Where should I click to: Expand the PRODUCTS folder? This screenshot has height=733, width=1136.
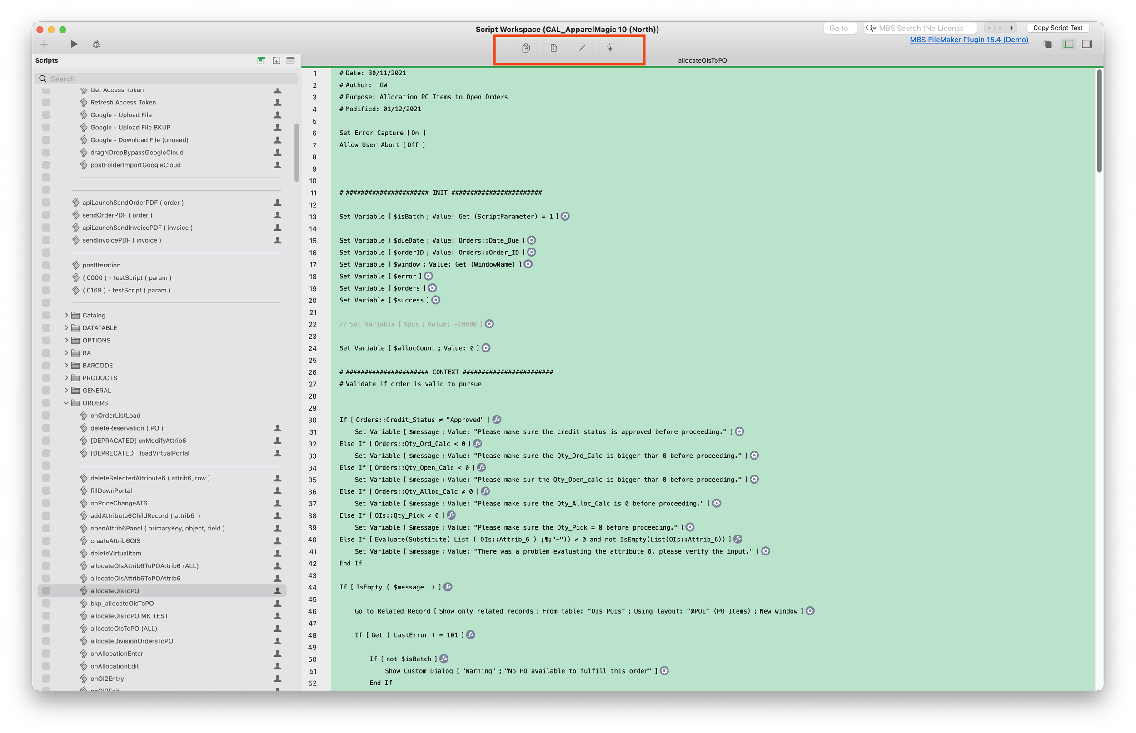coord(66,378)
